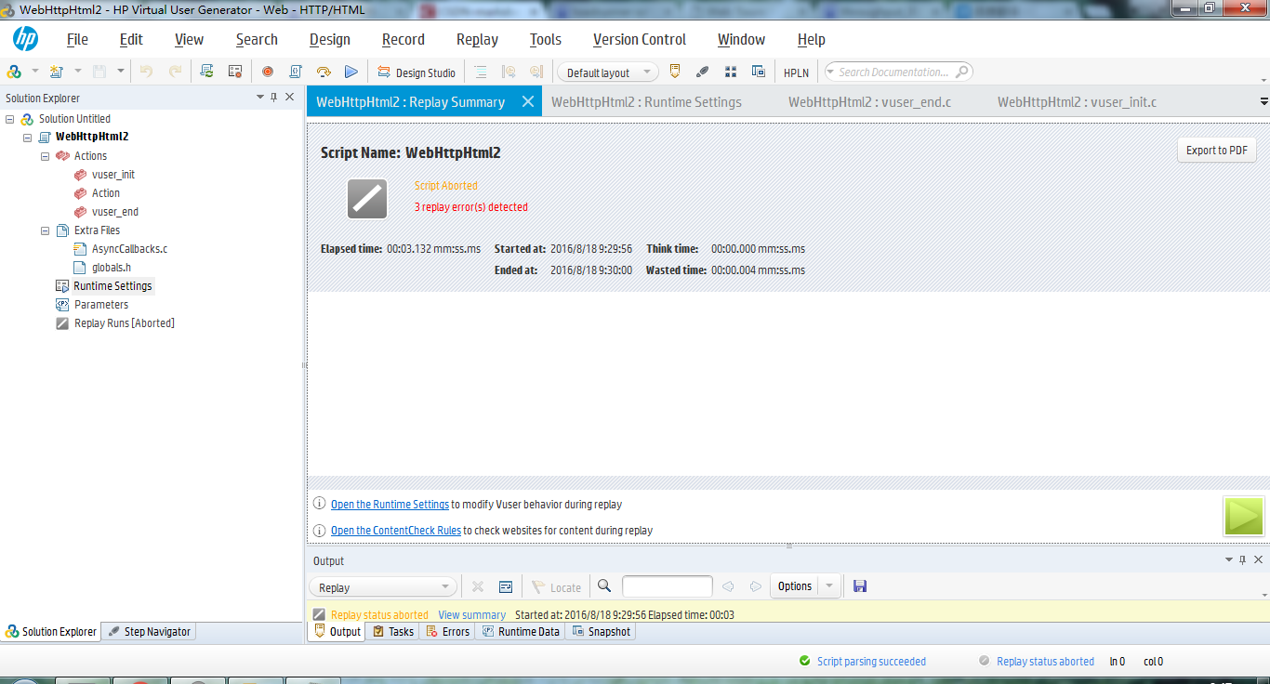Click the add new script icon

[57, 72]
